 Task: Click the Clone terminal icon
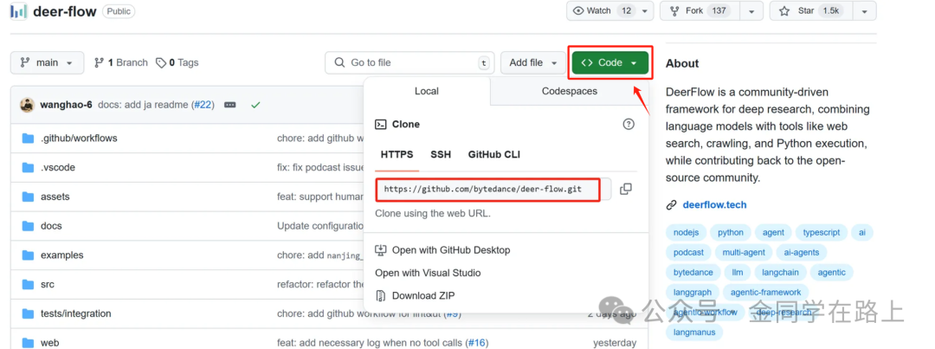[380, 124]
